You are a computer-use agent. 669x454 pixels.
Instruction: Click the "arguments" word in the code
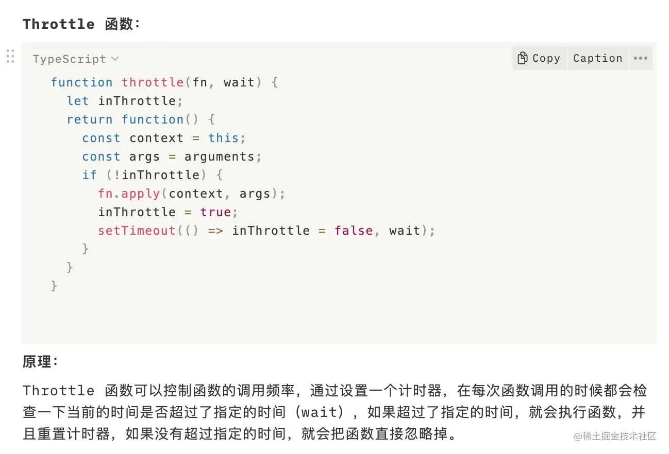coord(219,156)
